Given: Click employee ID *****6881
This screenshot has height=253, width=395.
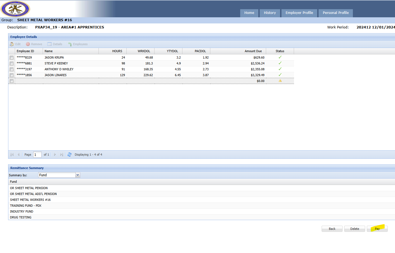Looking at the screenshot, I should coord(24,63).
